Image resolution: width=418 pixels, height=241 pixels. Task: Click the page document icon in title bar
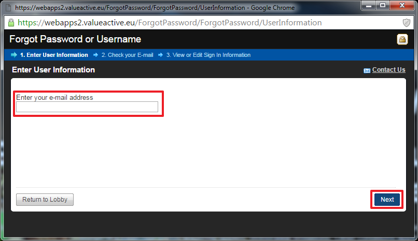(x=8, y=8)
